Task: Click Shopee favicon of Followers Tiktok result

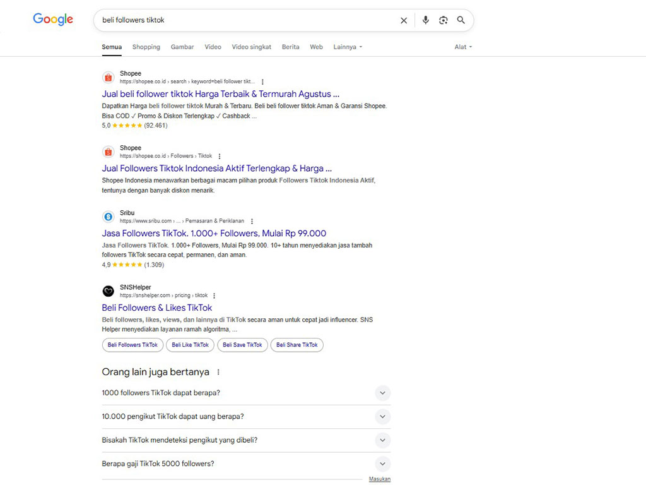Action: point(109,152)
